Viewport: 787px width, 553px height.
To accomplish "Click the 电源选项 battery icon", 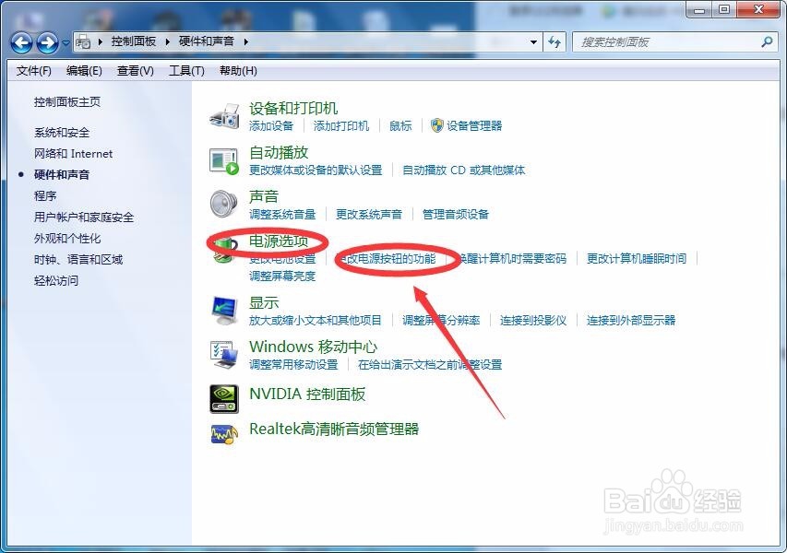I will click(x=224, y=249).
